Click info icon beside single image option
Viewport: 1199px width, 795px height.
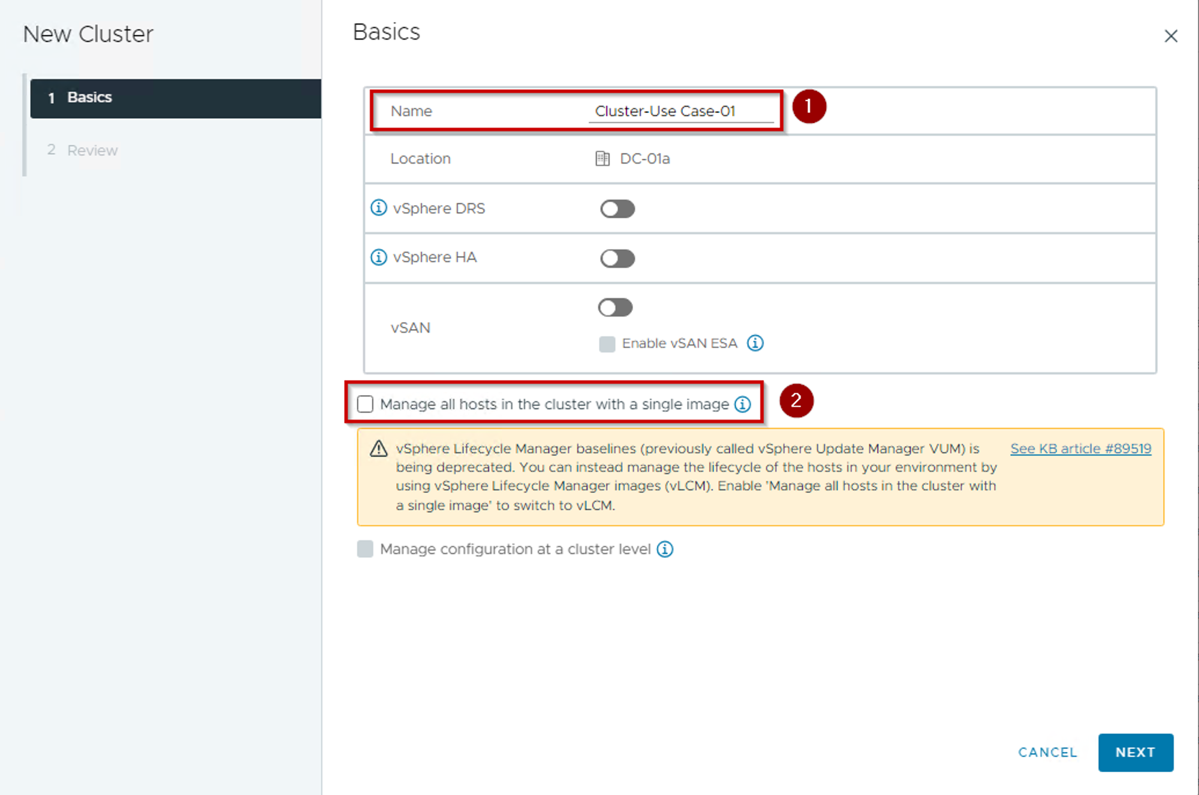pyautogui.click(x=743, y=404)
